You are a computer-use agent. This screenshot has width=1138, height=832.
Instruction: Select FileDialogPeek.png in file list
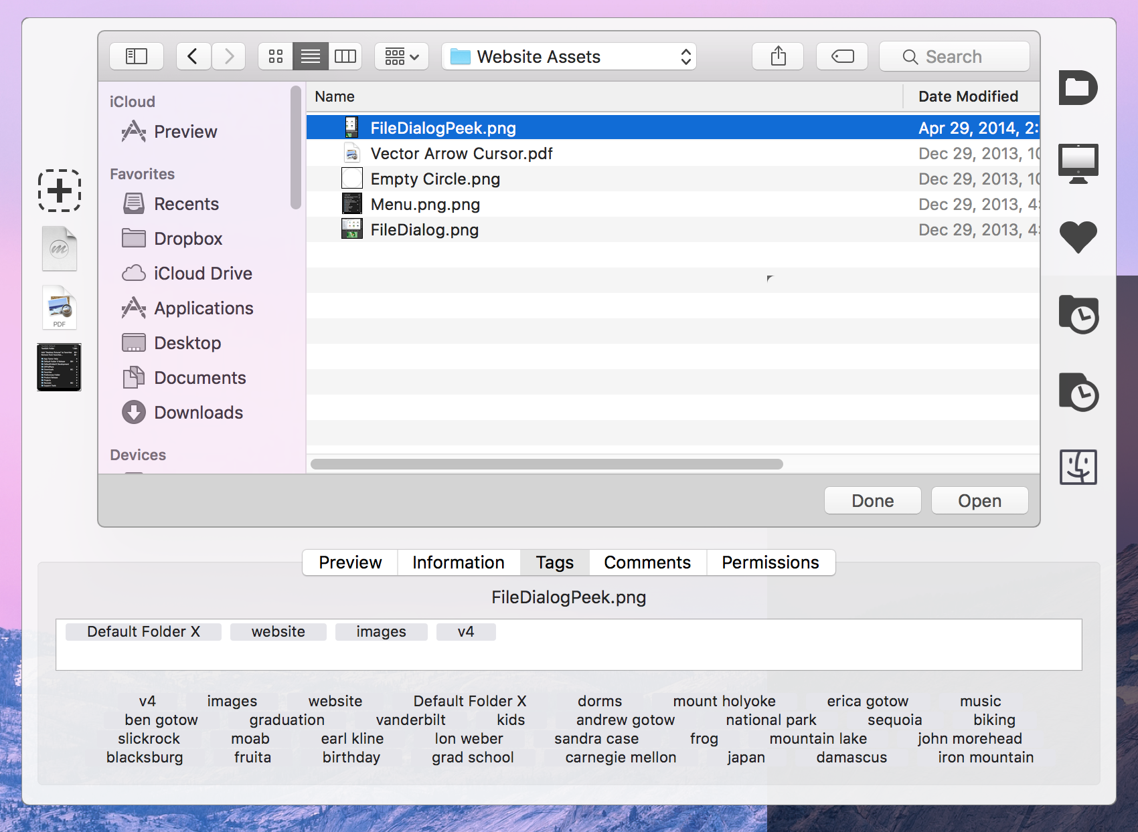pos(673,128)
